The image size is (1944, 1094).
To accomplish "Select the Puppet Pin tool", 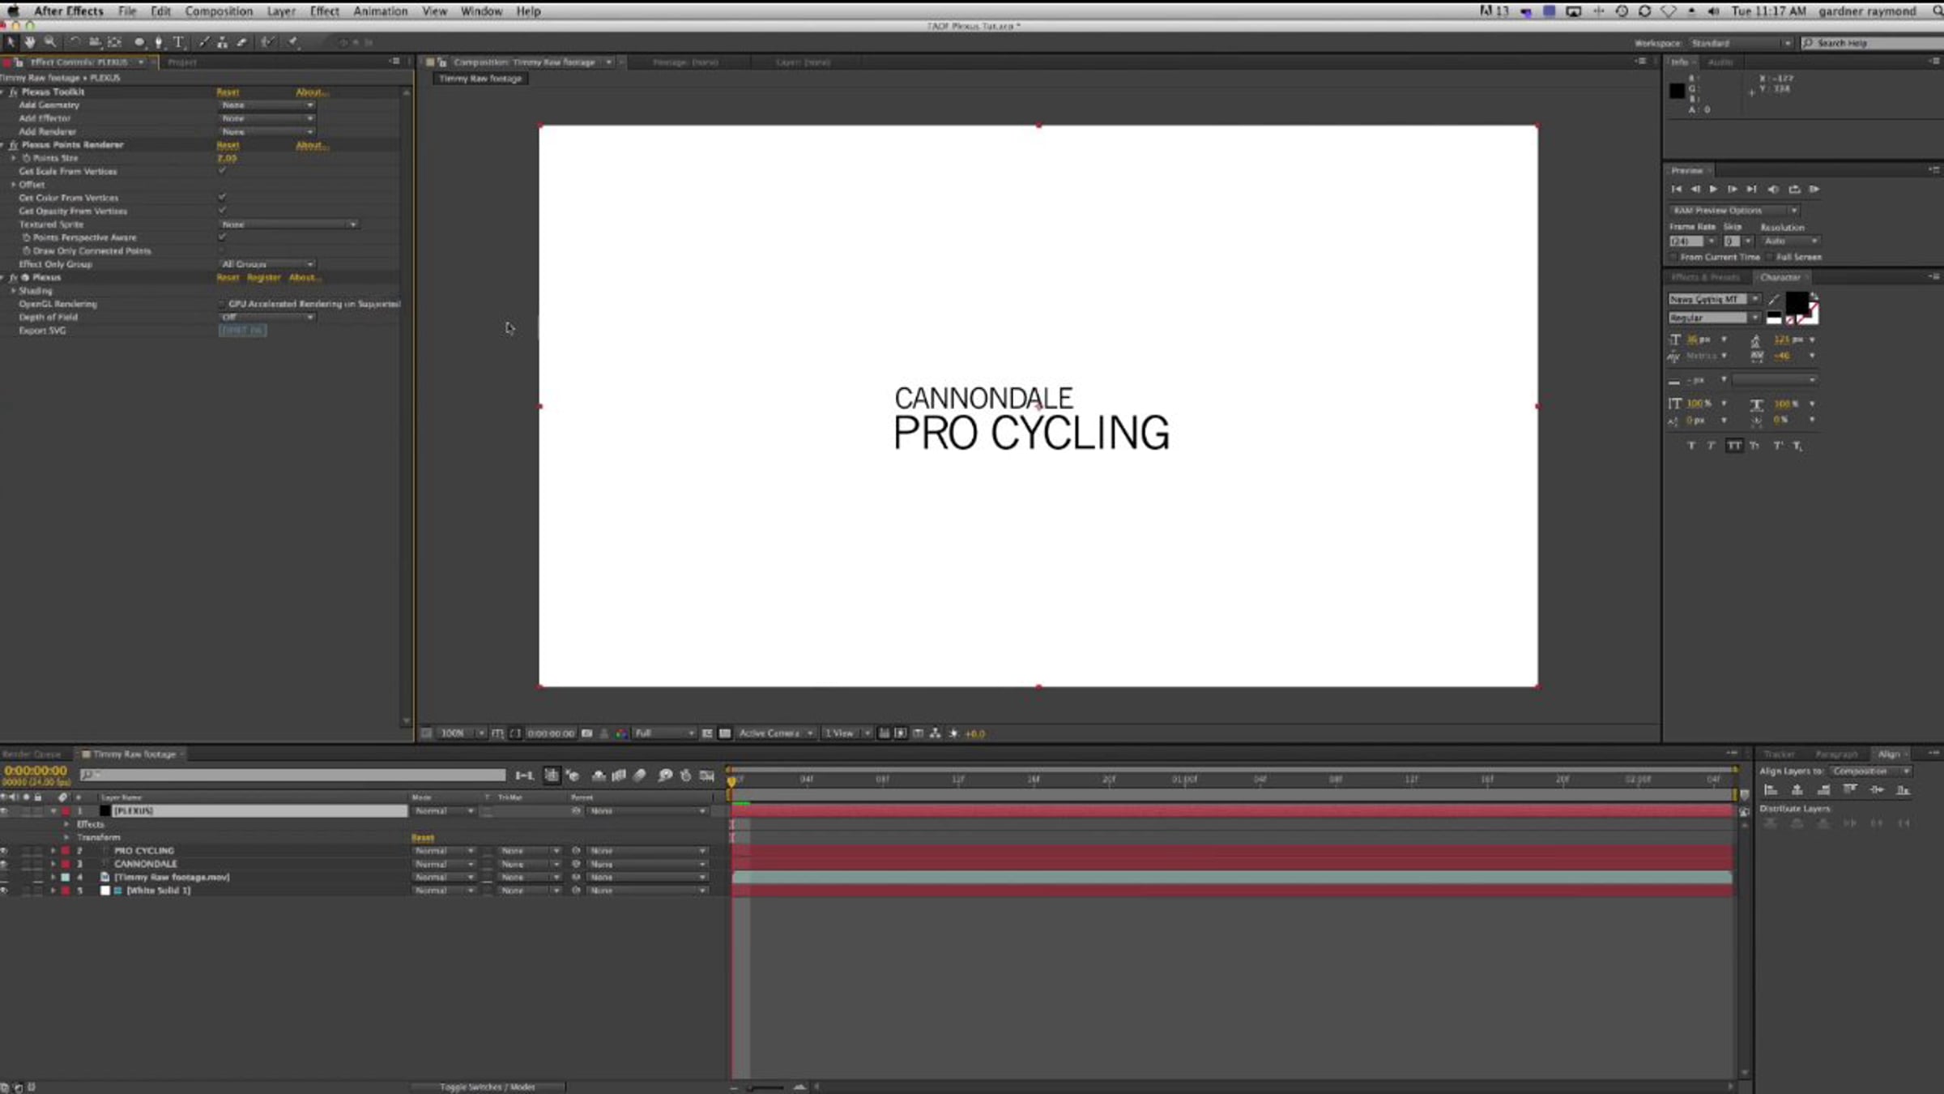I will pyautogui.click(x=292, y=42).
